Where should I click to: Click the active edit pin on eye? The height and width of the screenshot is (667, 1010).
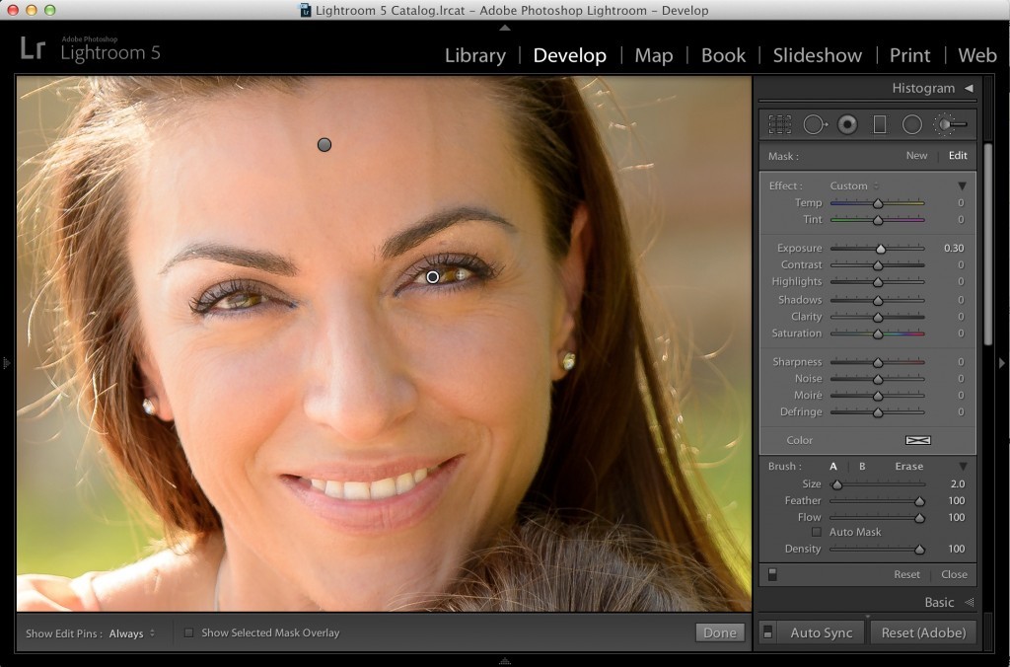(x=433, y=277)
